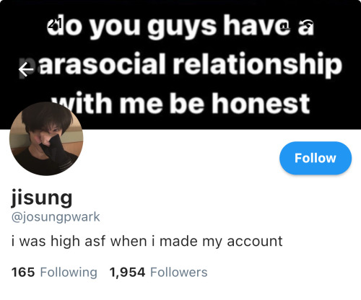Open the black header banner image
The image size is (361, 300).
coord(180,64)
